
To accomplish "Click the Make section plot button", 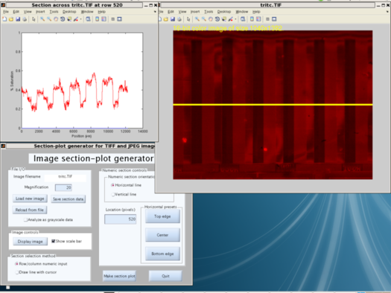I will 119,276.
